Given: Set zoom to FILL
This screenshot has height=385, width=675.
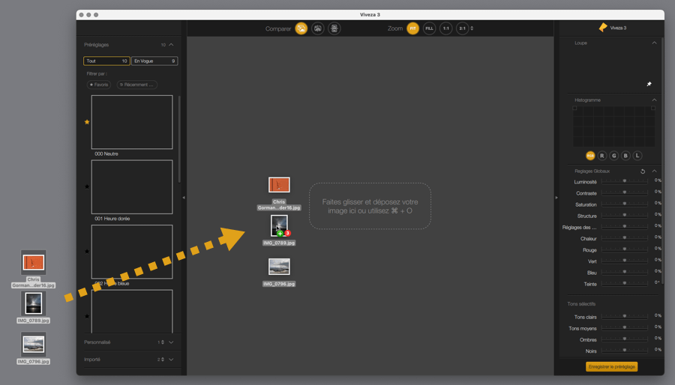Looking at the screenshot, I should (x=429, y=28).
